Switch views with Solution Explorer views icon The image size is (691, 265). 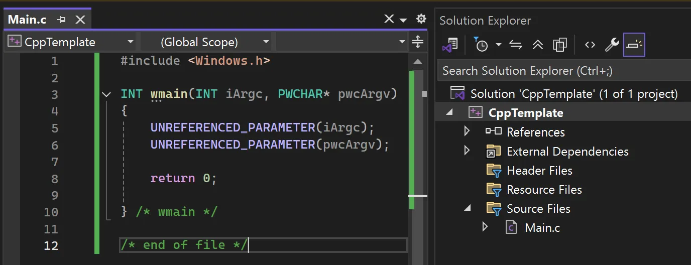tap(450, 45)
